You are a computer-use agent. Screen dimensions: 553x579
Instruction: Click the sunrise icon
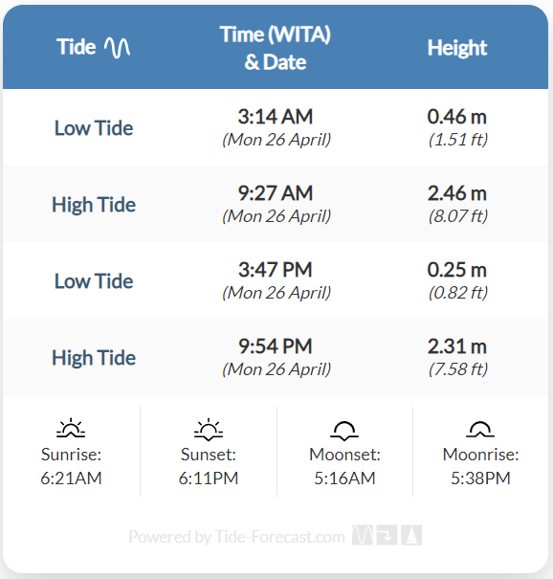coord(71,429)
